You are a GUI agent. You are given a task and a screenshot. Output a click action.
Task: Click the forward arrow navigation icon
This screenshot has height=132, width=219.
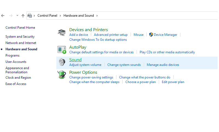point(11,16)
